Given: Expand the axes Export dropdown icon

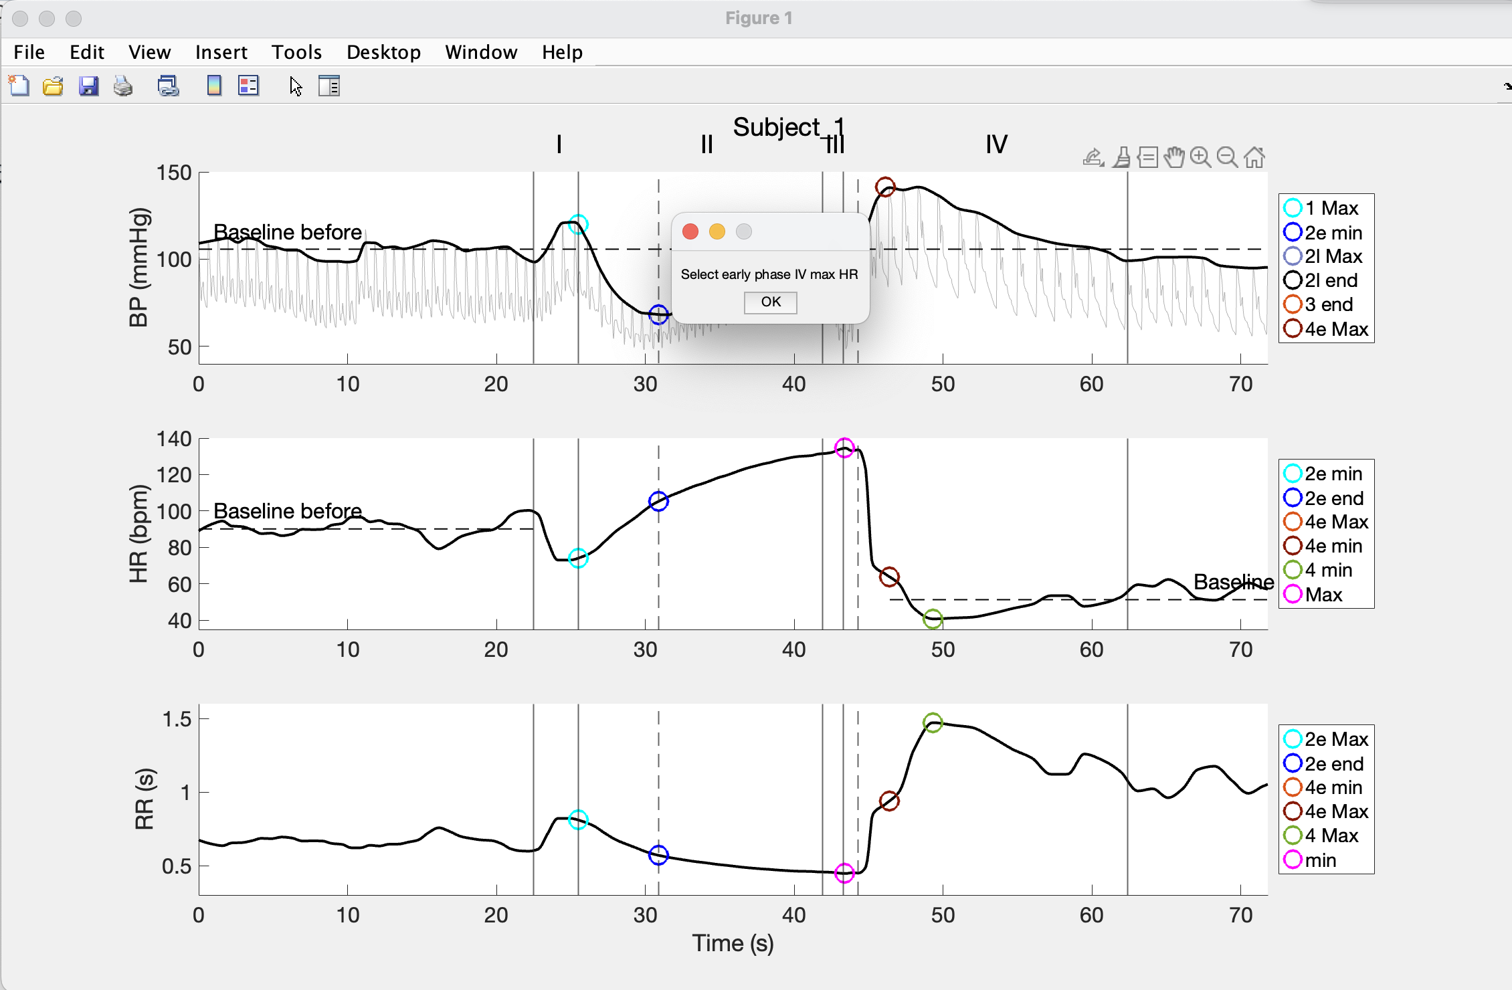Looking at the screenshot, I should (1093, 158).
